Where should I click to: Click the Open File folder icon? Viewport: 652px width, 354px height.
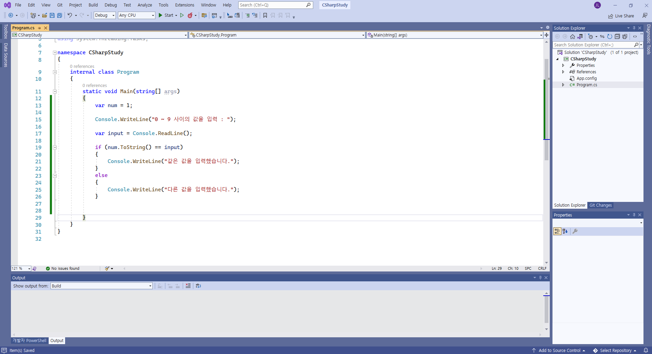45,15
